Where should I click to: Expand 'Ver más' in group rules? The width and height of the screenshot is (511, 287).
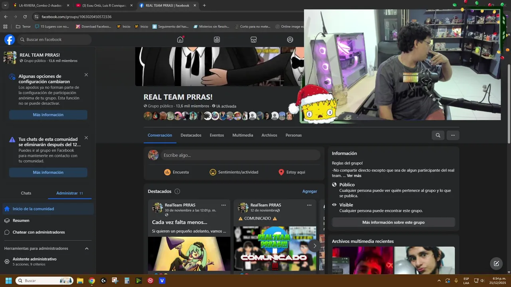[x=354, y=176]
